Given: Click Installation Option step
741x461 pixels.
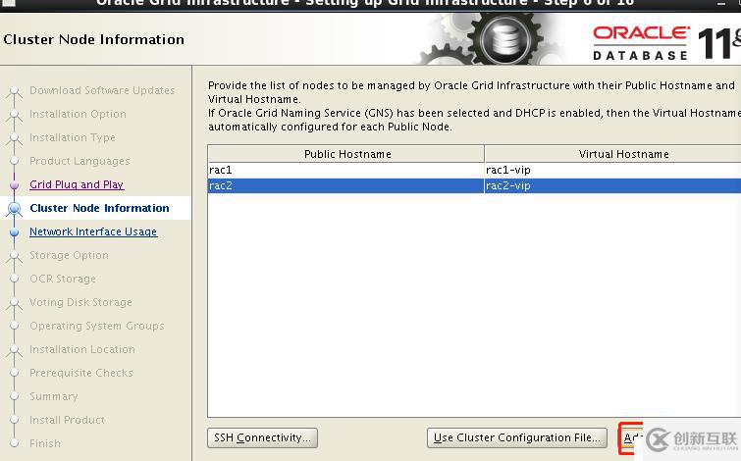Looking at the screenshot, I should [78, 114].
